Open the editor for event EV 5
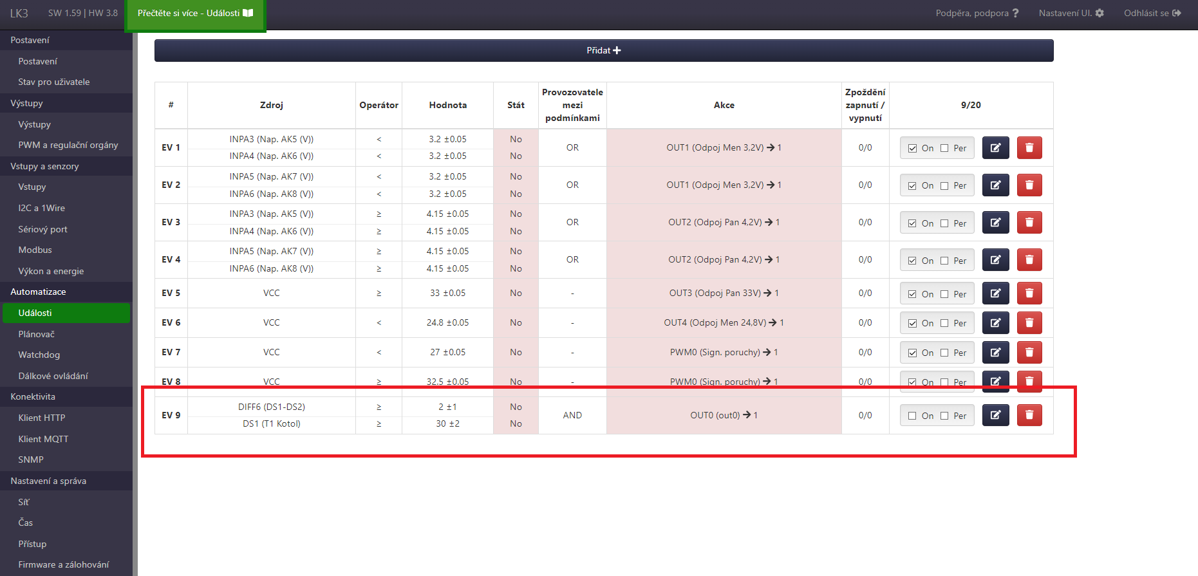 pyautogui.click(x=995, y=293)
